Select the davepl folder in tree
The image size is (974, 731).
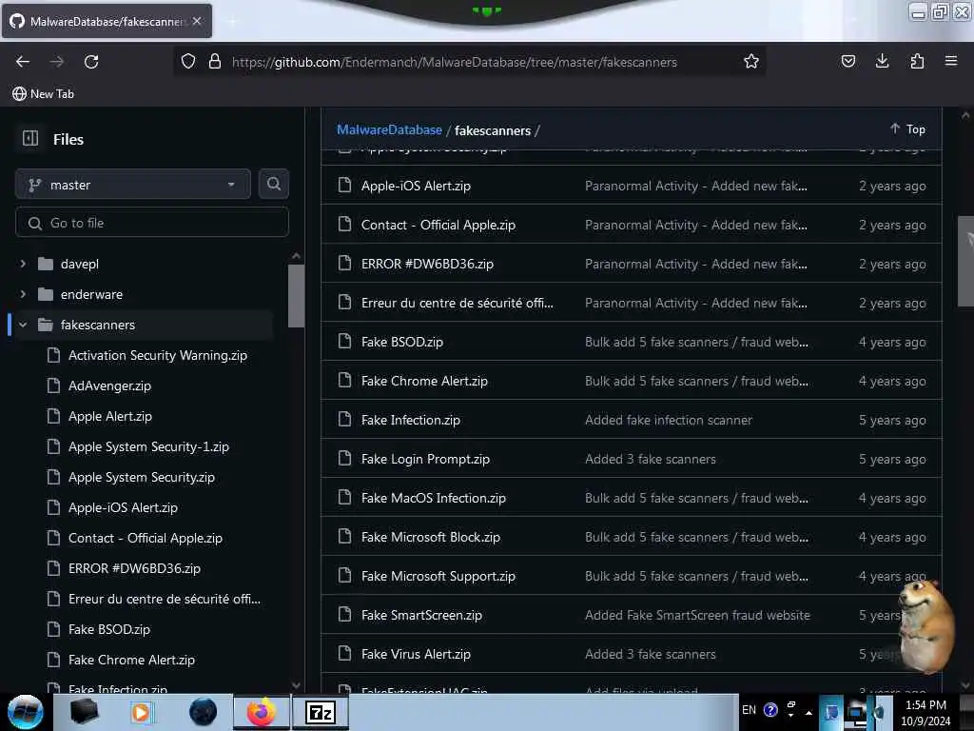[x=80, y=264]
